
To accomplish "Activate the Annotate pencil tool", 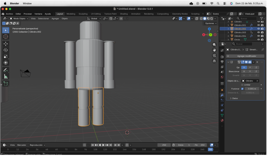I will pyautogui.click(x=6, y=70).
